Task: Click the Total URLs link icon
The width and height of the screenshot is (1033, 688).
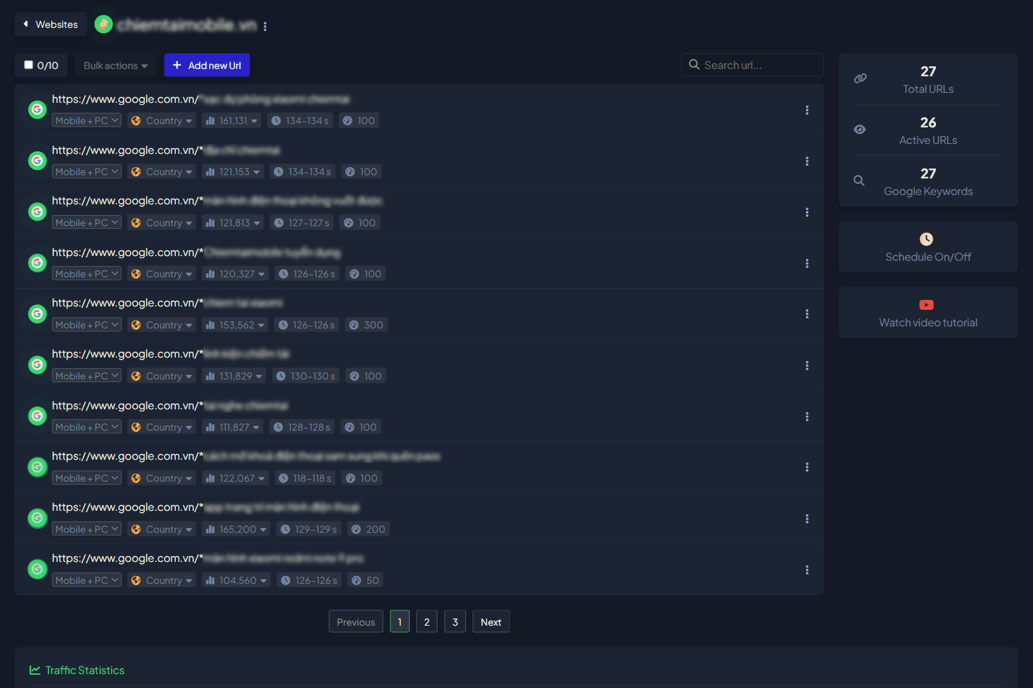Action: (860, 78)
